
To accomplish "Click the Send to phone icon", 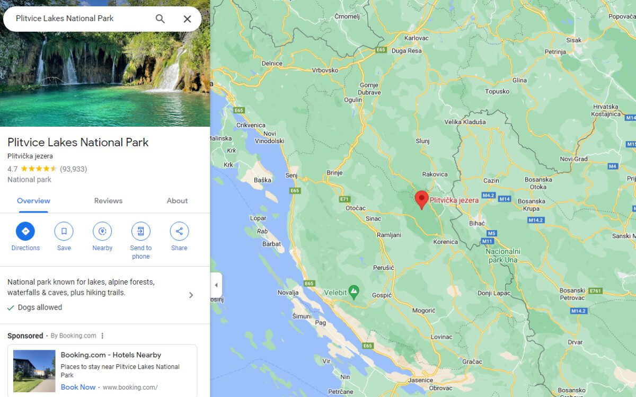I will pos(140,231).
